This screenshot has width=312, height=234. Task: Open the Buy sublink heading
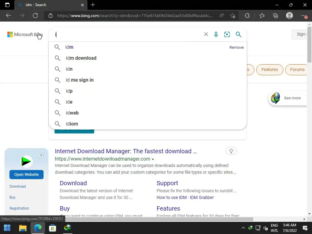point(65,208)
